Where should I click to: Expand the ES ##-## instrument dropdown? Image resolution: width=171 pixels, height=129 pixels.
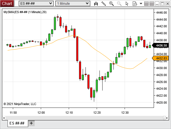point(36,4)
